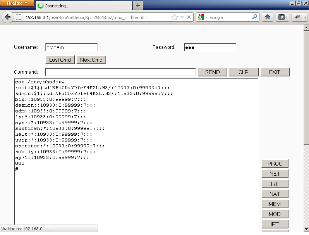The width and height of the screenshot is (309, 235).
Task: Go to the Firefox home page icon
Action: click(267, 17)
